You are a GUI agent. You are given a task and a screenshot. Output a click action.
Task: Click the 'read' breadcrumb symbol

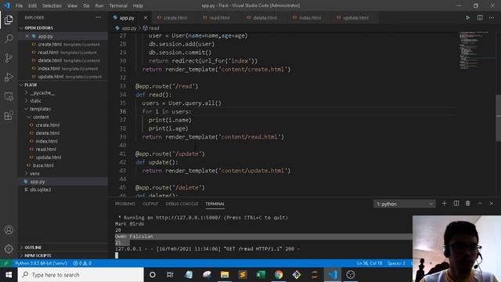151,28
